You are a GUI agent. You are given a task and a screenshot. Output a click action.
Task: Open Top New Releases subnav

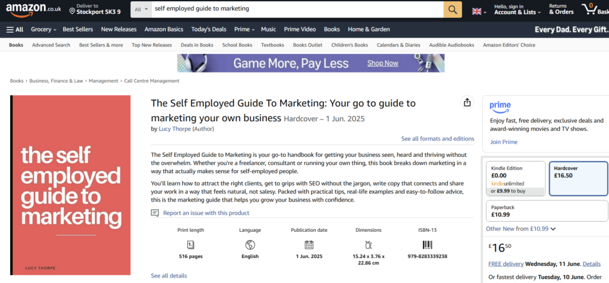(x=152, y=45)
